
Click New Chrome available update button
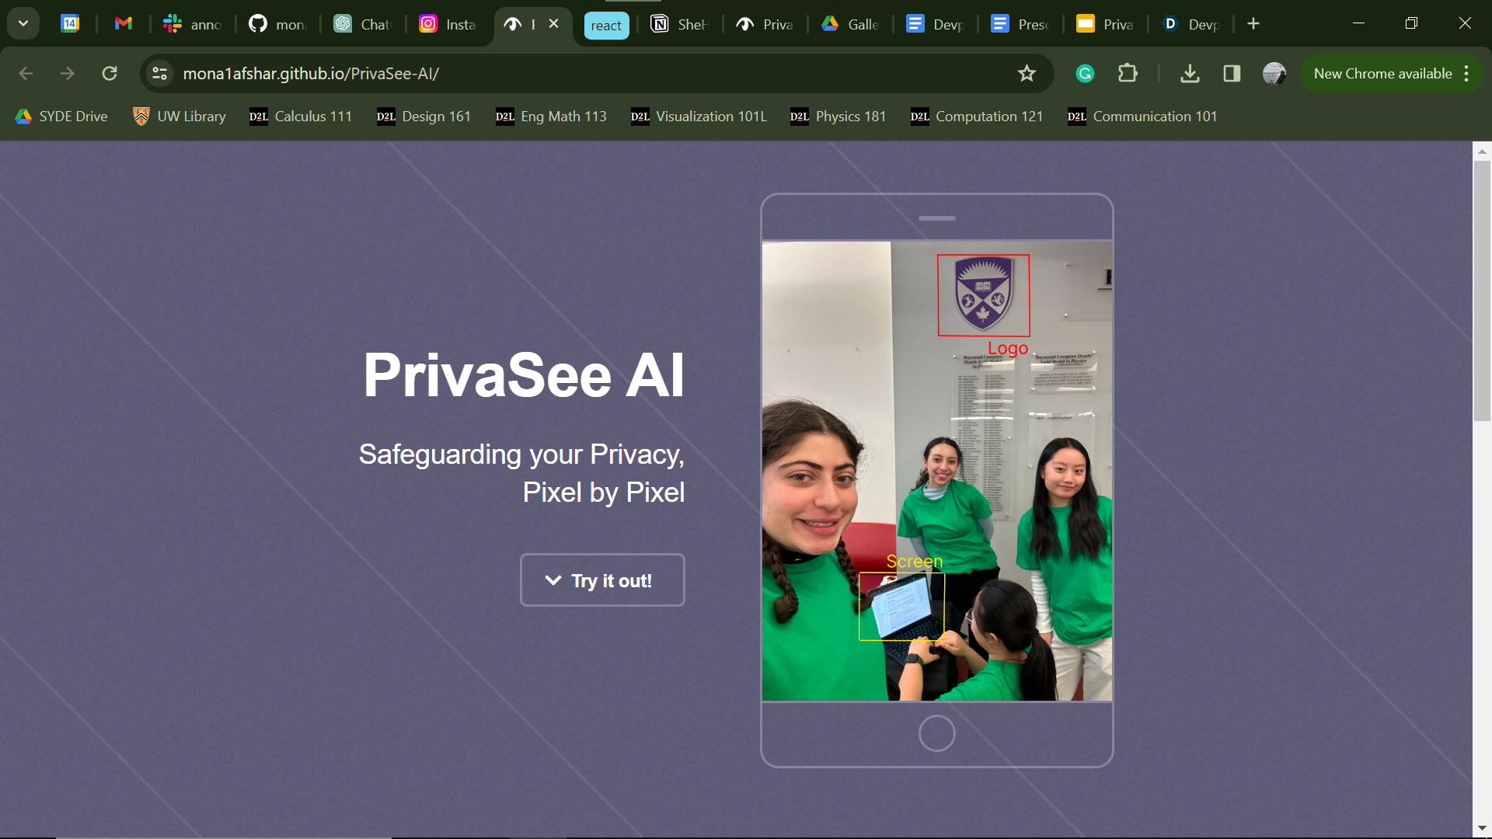[1382, 74]
